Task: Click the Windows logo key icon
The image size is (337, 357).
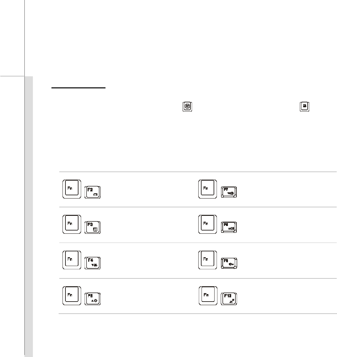Action: (187, 107)
